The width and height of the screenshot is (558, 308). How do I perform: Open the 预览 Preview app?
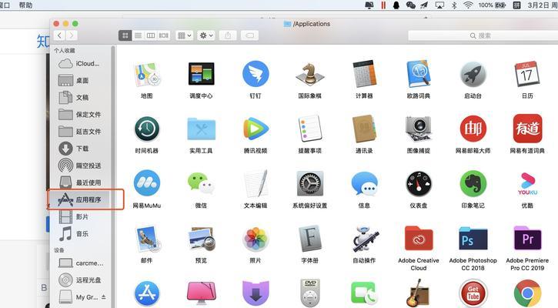[x=201, y=238]
